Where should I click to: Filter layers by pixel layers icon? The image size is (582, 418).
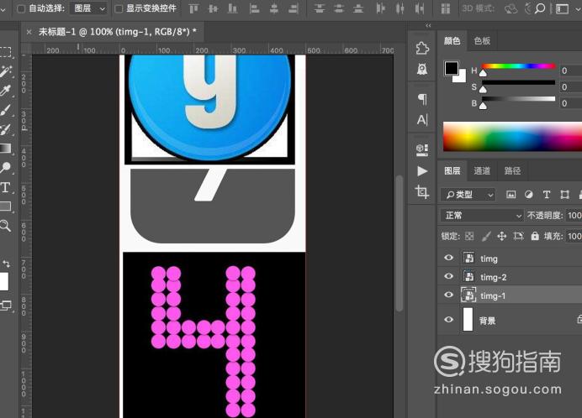pyautogui.click(x=511, y=195)
